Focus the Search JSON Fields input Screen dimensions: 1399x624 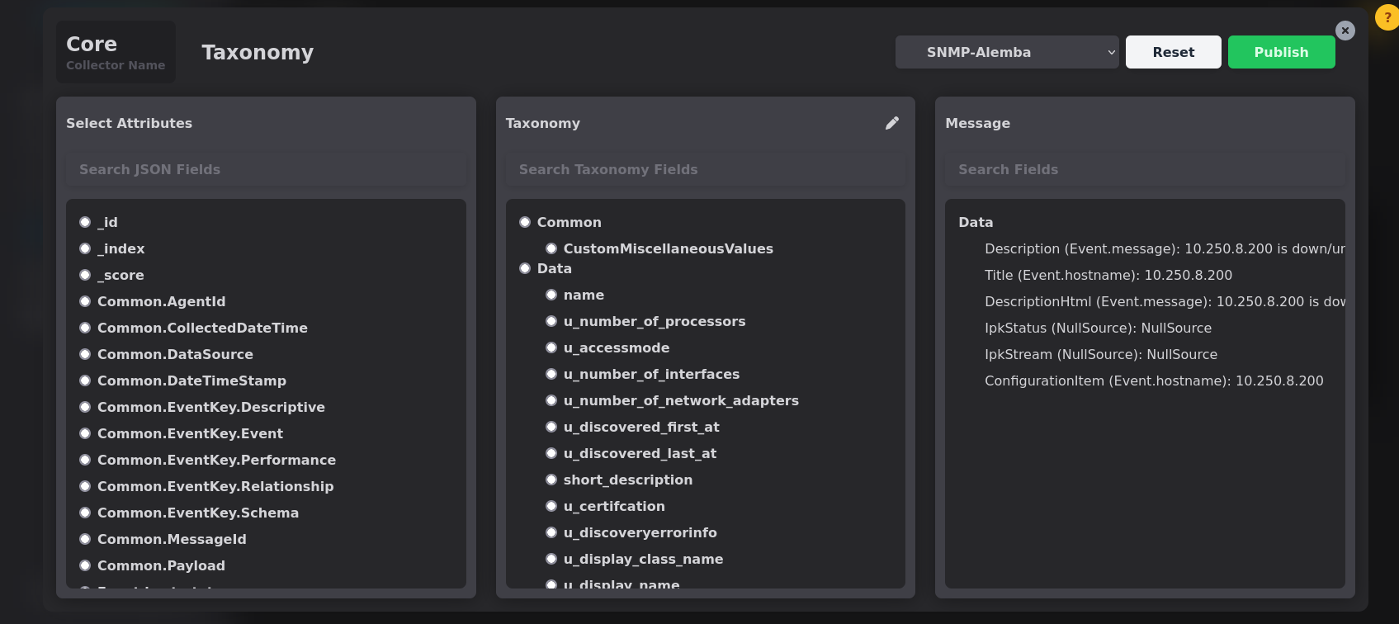click(266, 169)
